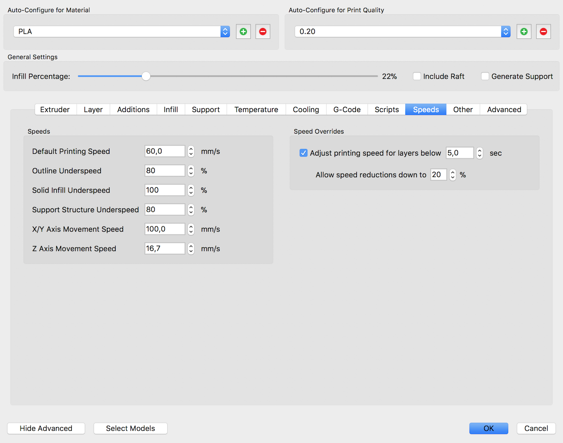Click the layers below seconds stepper
Image resolution: width=563 pixels, height=443 pixels.
click(480, 153)
